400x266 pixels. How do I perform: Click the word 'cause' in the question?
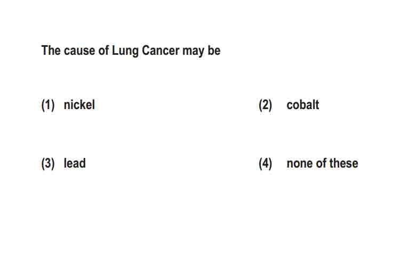[x=79, y=51]
